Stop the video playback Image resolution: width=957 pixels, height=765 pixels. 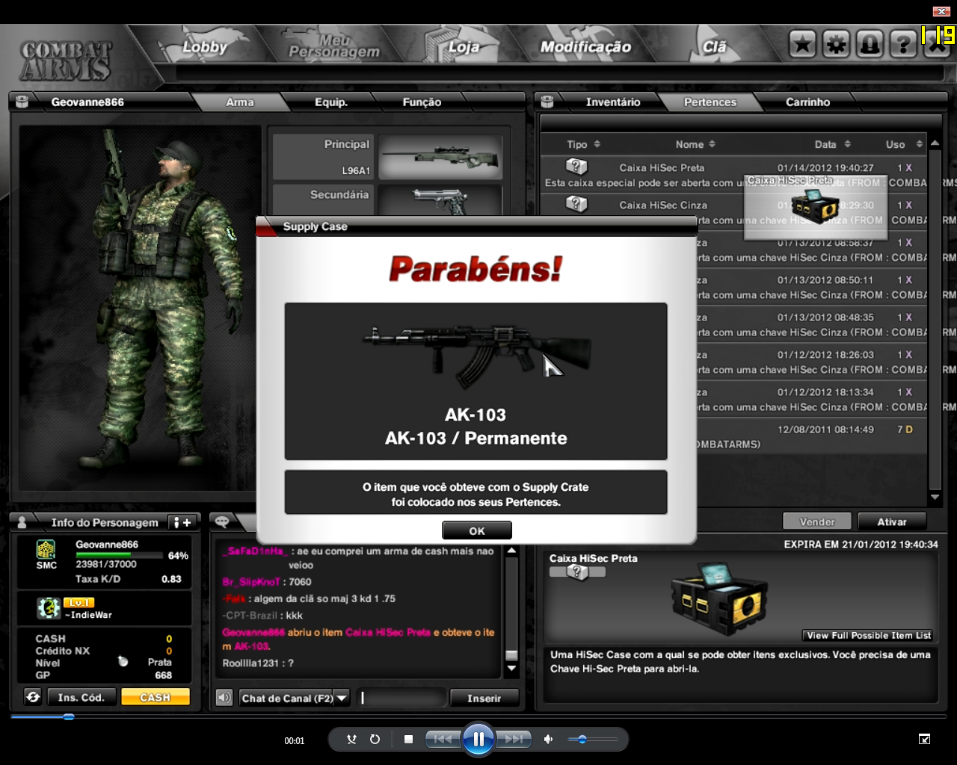[x=408, y=739]
